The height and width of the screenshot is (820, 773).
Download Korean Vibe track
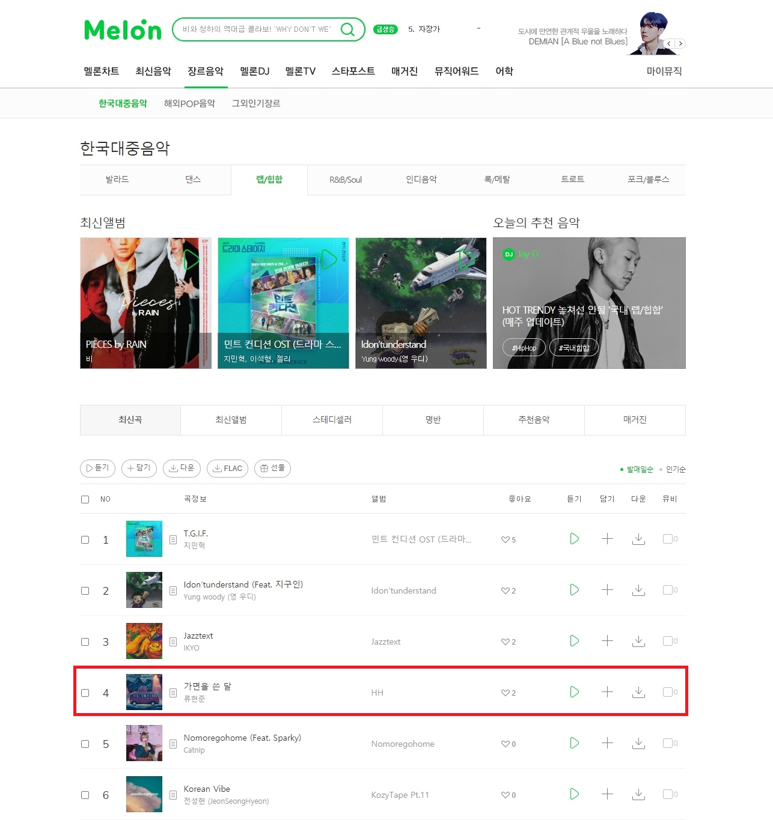click(x=638, y=794)
